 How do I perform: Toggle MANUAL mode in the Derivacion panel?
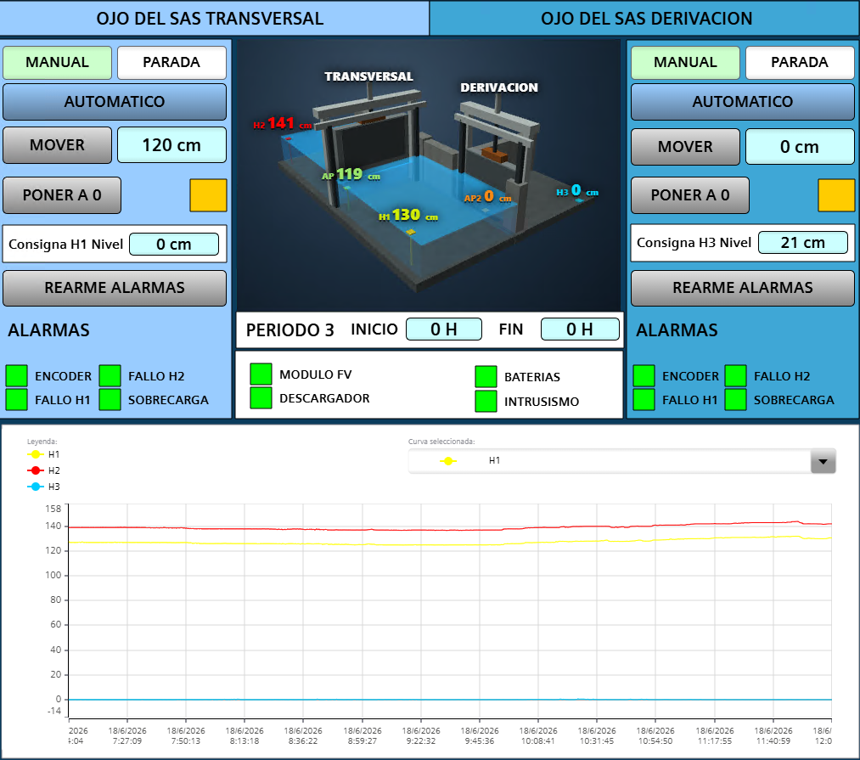coord(686,62)
